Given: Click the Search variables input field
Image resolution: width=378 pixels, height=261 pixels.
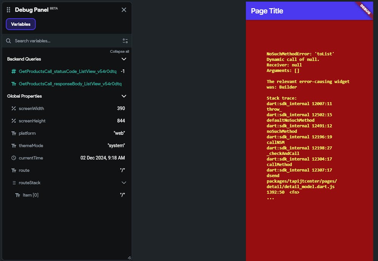Looking at the screenshot, I should tap(67, 41).
